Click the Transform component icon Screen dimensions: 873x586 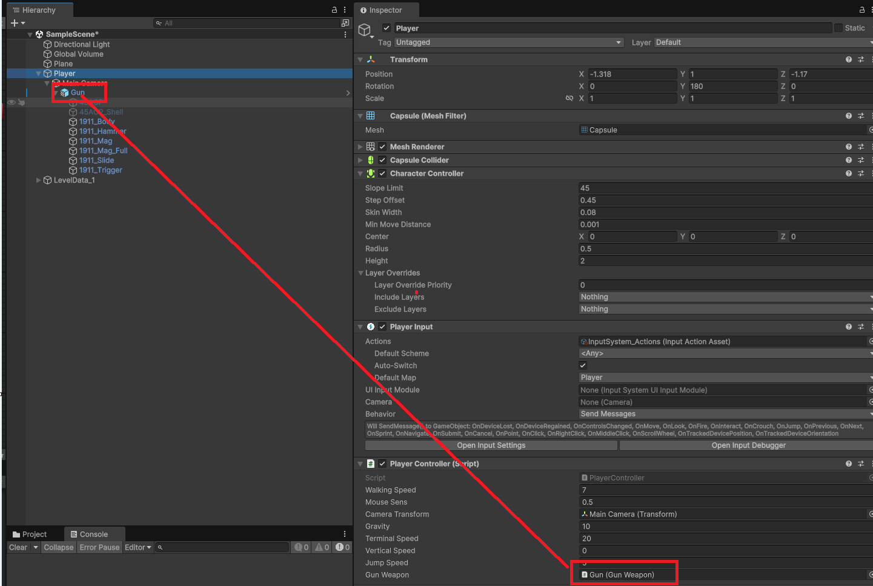tap(371, 59)
